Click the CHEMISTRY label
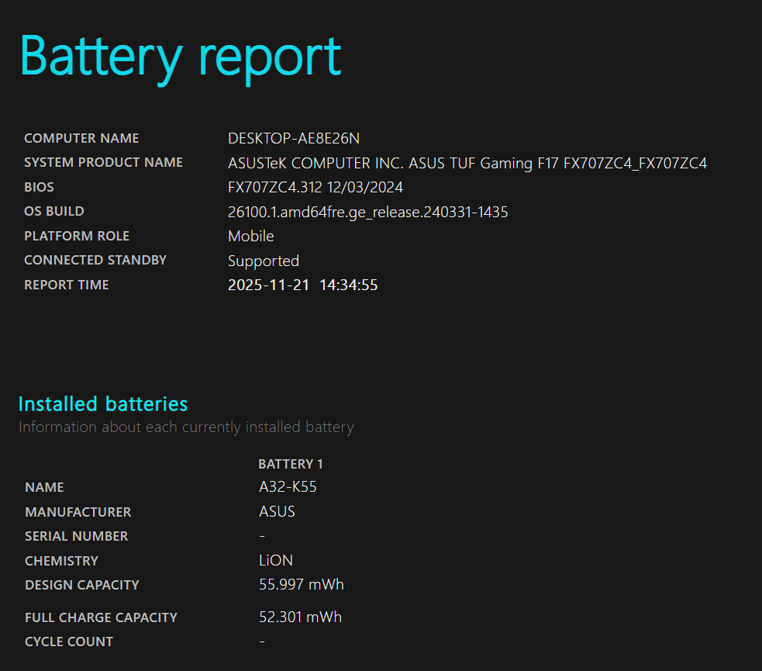The width and height of the screenshot is (762, 671). (x=61, y=561)
